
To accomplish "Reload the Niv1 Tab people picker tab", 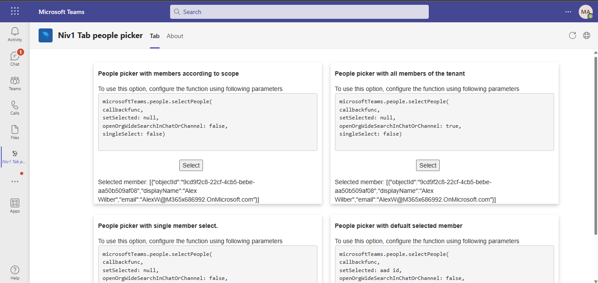I will pos(572,35).
